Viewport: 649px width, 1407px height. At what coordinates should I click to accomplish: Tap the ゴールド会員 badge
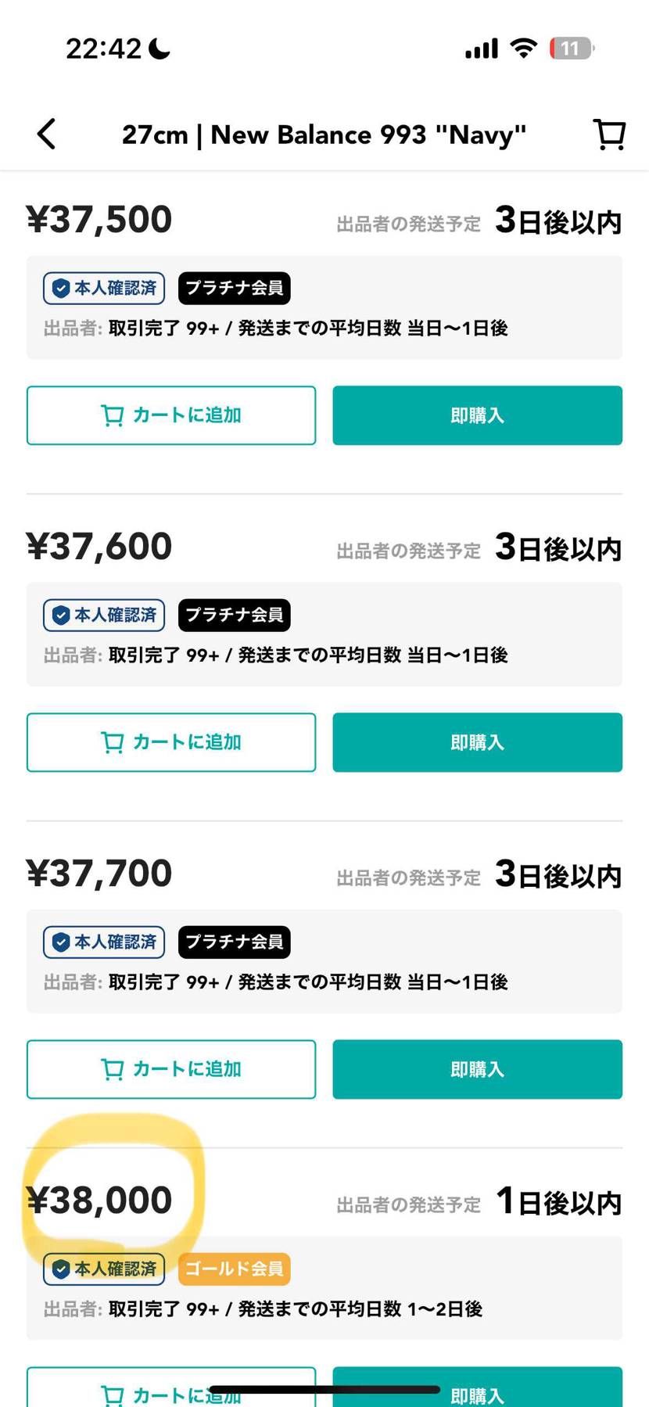coord(234,1269)
